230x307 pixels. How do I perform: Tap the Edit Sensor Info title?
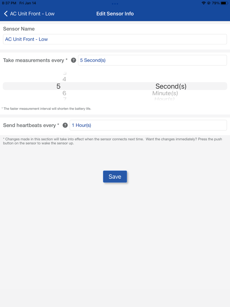point(115,13)
